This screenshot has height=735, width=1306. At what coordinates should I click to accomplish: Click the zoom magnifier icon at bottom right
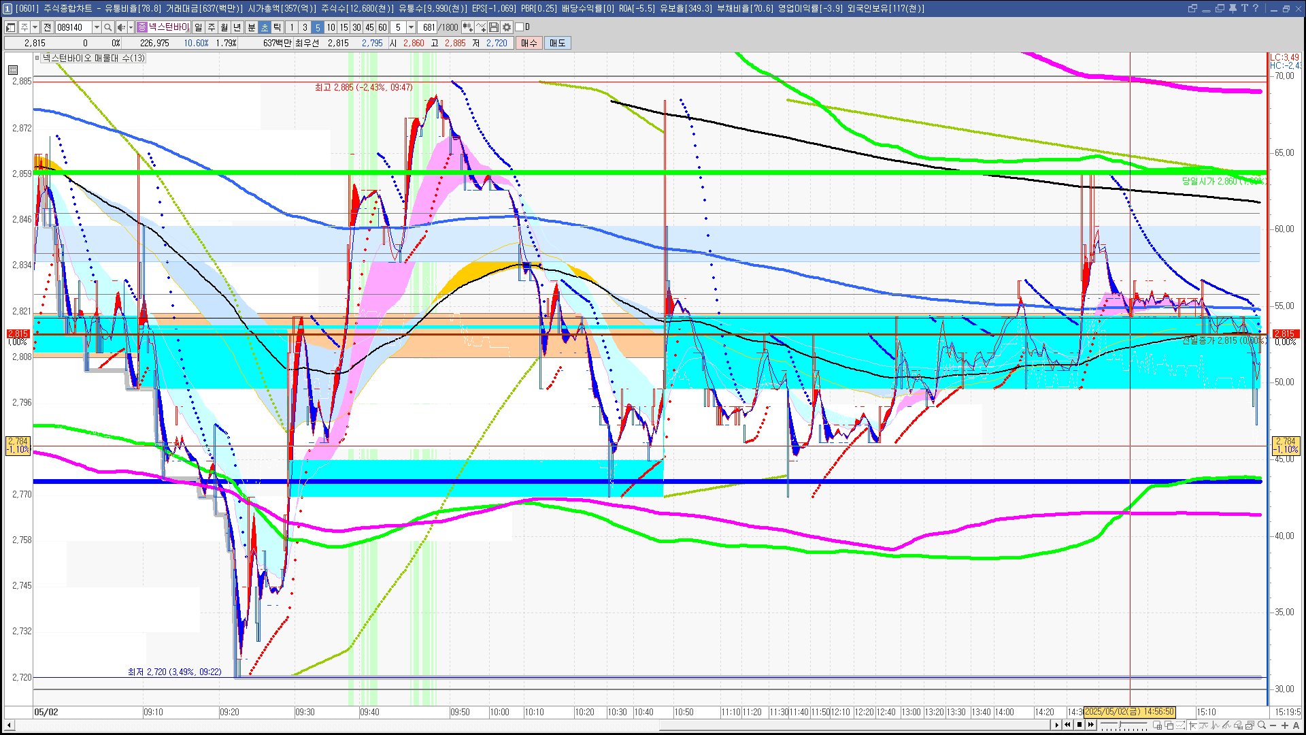tap(1262, 725)
